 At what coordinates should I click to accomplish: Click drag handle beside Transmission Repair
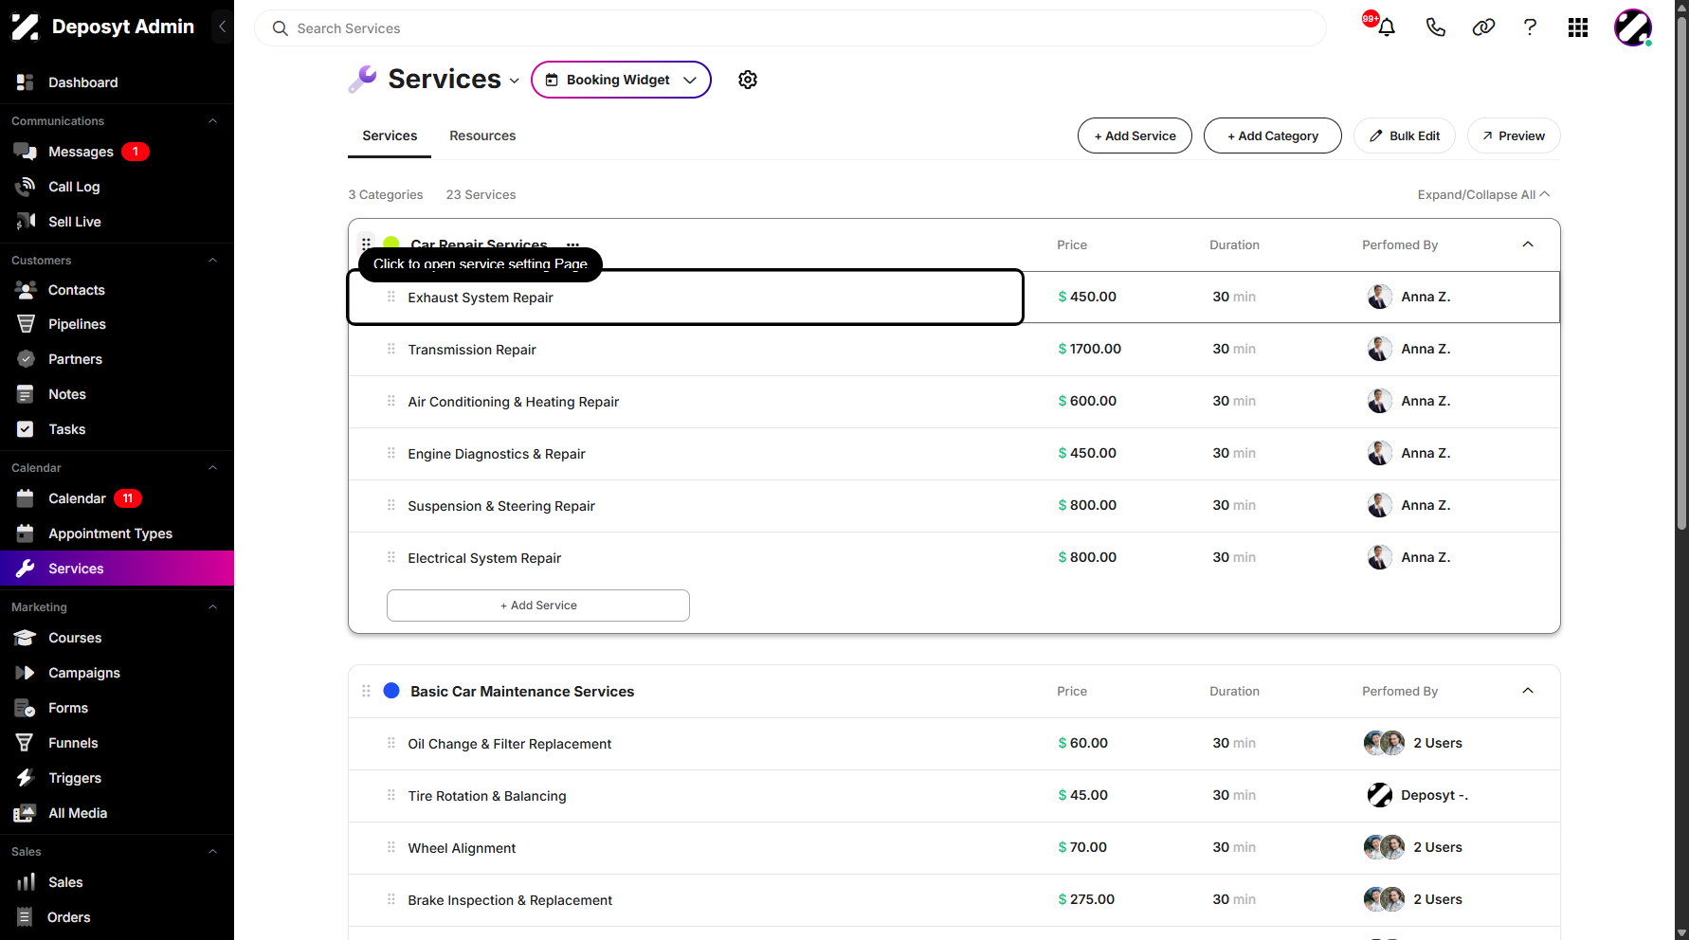[x=390, y=349]
